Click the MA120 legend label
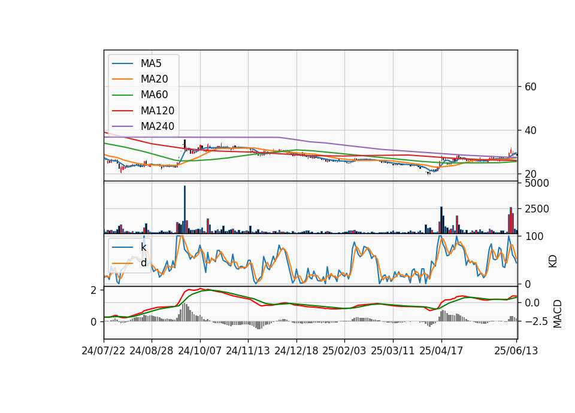 [158, 111]
